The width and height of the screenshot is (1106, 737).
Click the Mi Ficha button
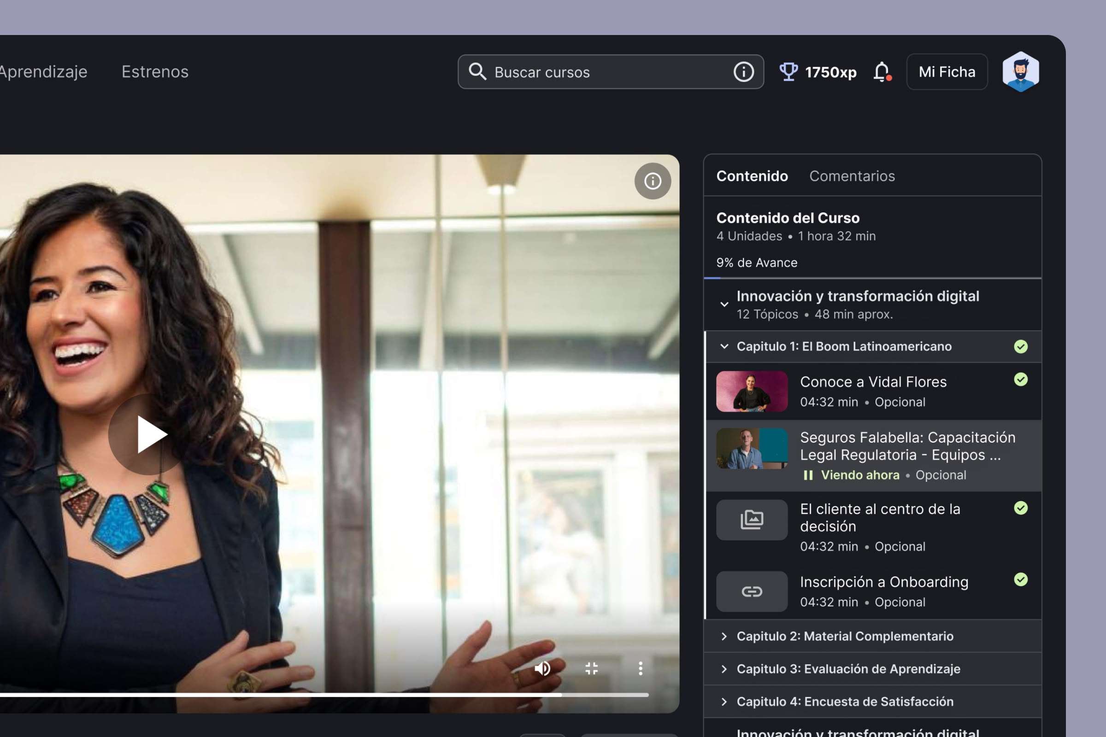click(947, 72)
